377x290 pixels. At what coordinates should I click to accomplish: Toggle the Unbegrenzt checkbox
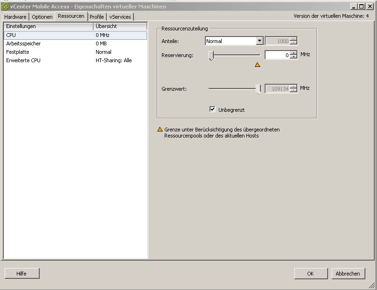pos(213,109)
